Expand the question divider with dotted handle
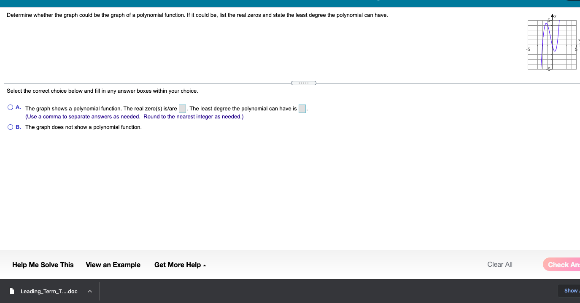This screenshot has width=580, height=303. tap(303, 83)
